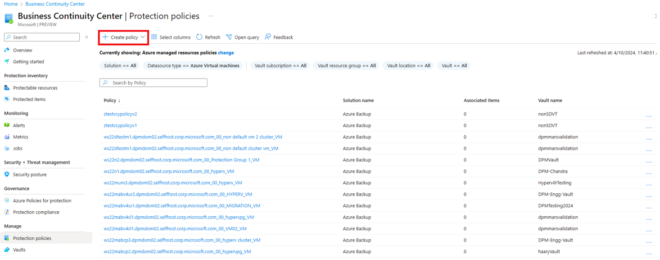Click Azure Policies for protection icon
The image size is (660, 260).
(x=7, y=201)
